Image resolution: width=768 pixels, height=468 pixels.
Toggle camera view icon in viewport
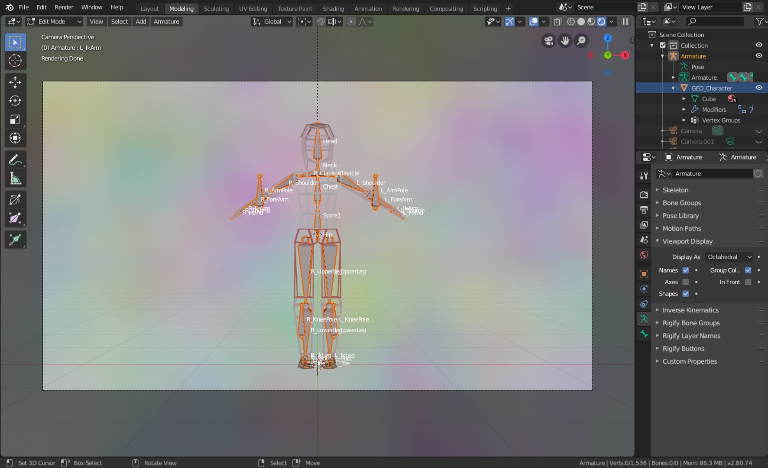[549, 41]
